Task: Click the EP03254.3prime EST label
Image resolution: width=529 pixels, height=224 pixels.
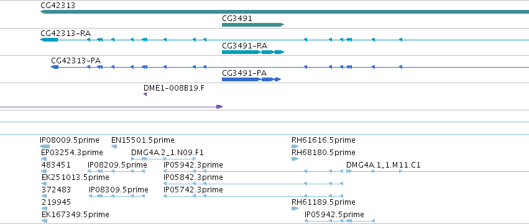Action: pos(72,153)
